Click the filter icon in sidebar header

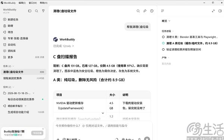[x=43, y=11]
